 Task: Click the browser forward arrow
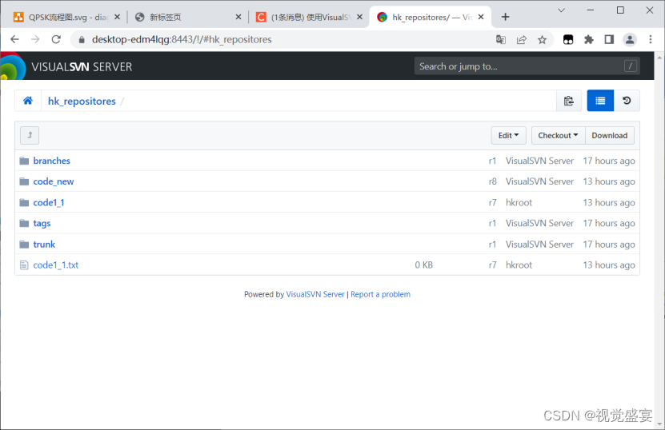pos(35,39)
